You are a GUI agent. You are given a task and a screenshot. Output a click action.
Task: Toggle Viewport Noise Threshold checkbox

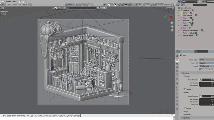[x=200, y=80]
